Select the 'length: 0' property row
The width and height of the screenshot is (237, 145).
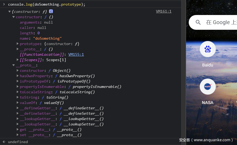(x=30, y=33)
